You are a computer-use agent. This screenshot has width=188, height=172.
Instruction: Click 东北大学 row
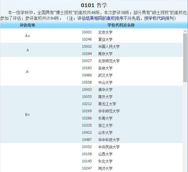click(119, 161)
